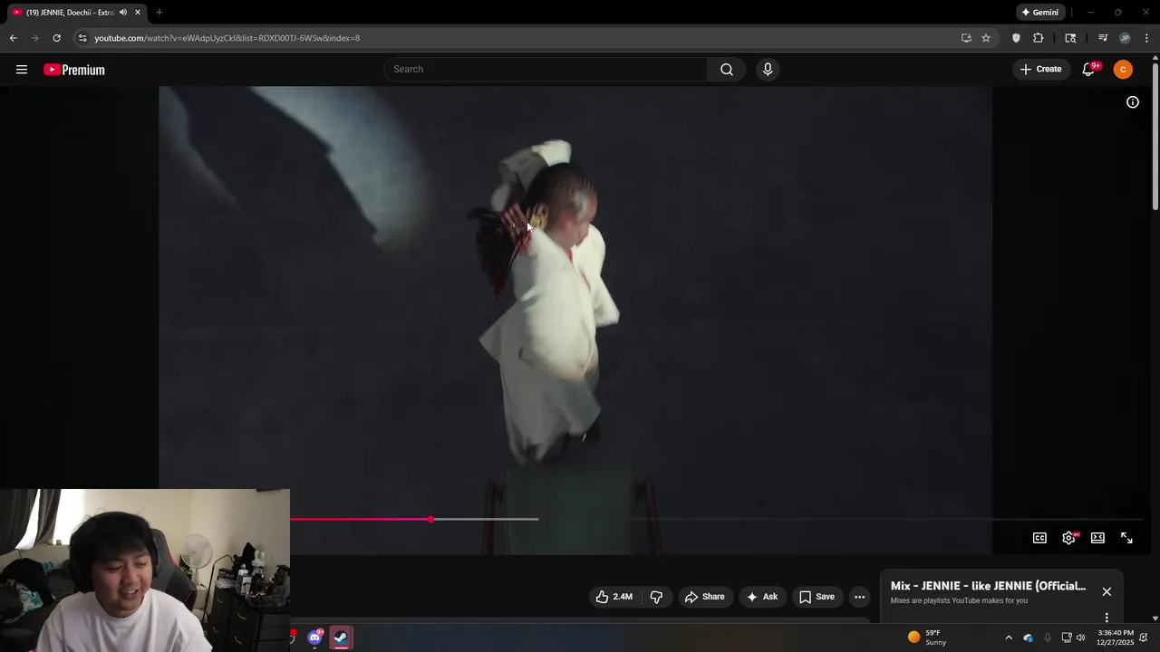This screenshot has height=652, width=1160.
Task: Click the Ask button
Action: click(761, 597)
